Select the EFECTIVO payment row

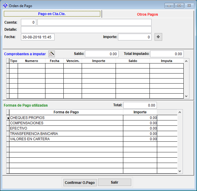tap(66, 128)
